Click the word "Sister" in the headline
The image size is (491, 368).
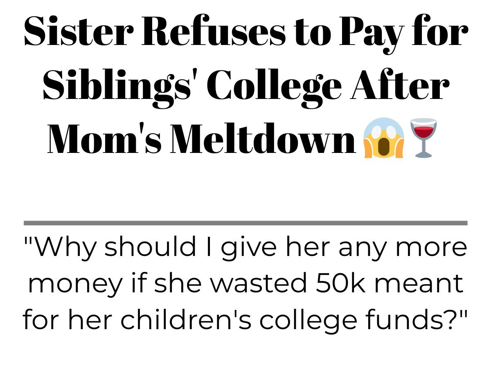tap(75, 32)
